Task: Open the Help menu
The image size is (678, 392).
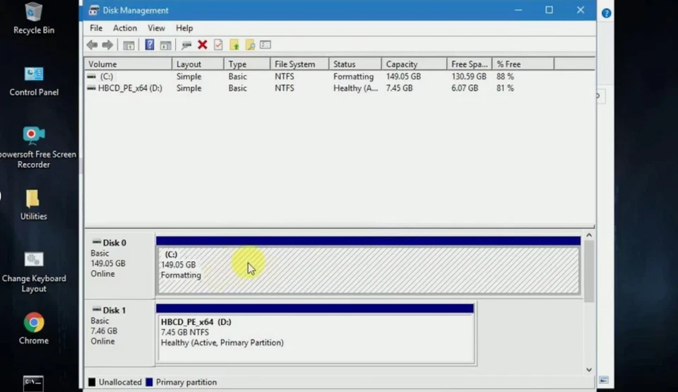Action: tap(184, 28)
